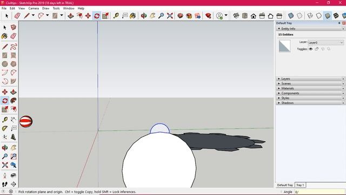
Task: Select Tape Measure tool in top toolbar
Action: pos(116,16)
